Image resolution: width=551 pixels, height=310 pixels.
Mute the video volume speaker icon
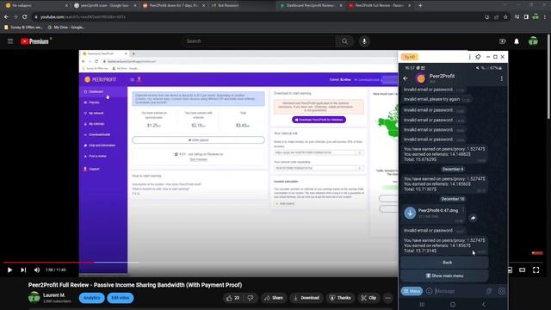point(37,270)
